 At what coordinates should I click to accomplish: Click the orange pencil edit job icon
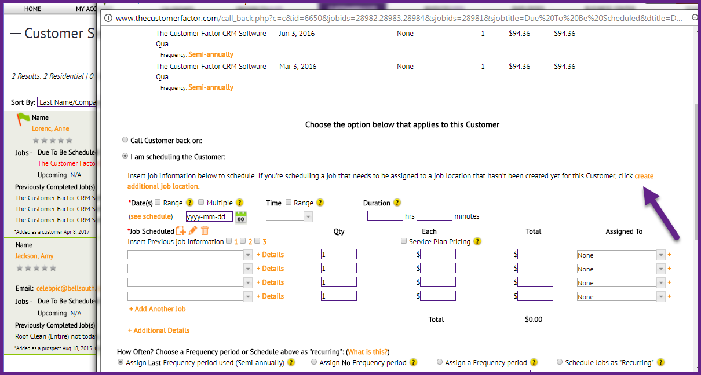click(193, 231)
